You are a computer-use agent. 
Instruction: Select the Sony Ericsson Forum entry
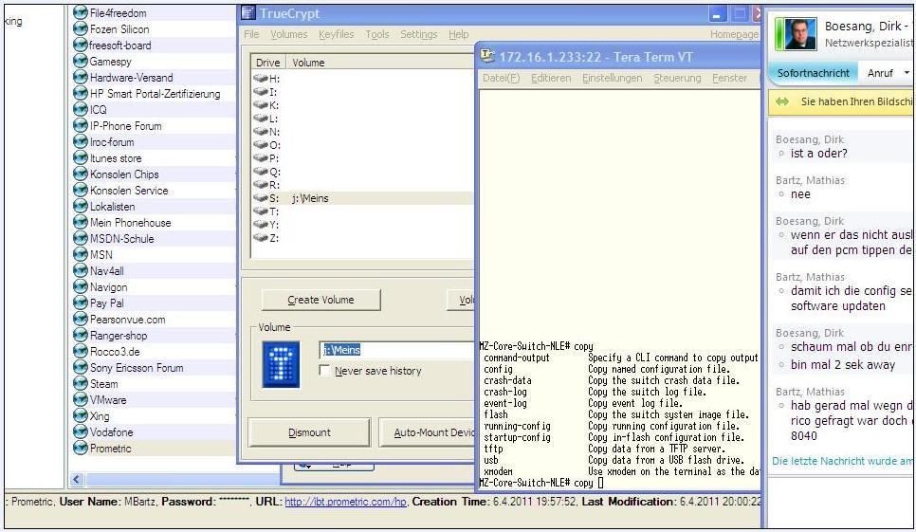[137, 368]
